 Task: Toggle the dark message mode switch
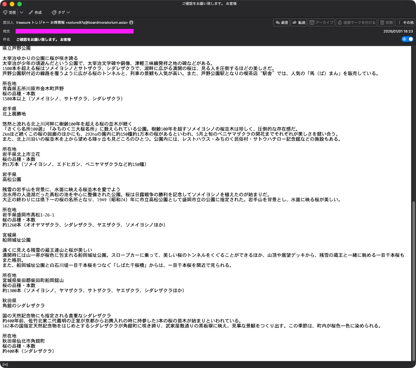408,39
